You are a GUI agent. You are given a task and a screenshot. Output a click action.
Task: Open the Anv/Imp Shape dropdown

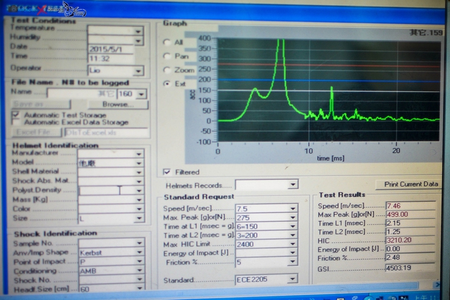(139, 252)
